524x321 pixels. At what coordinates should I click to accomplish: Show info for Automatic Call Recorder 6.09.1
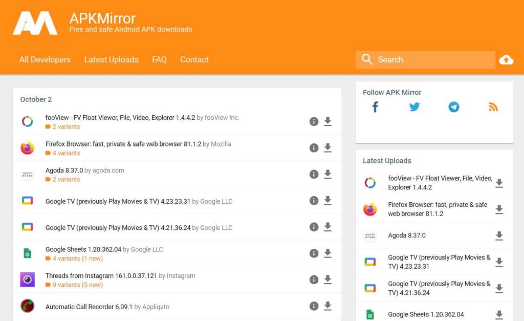click(x=314, y=306)
